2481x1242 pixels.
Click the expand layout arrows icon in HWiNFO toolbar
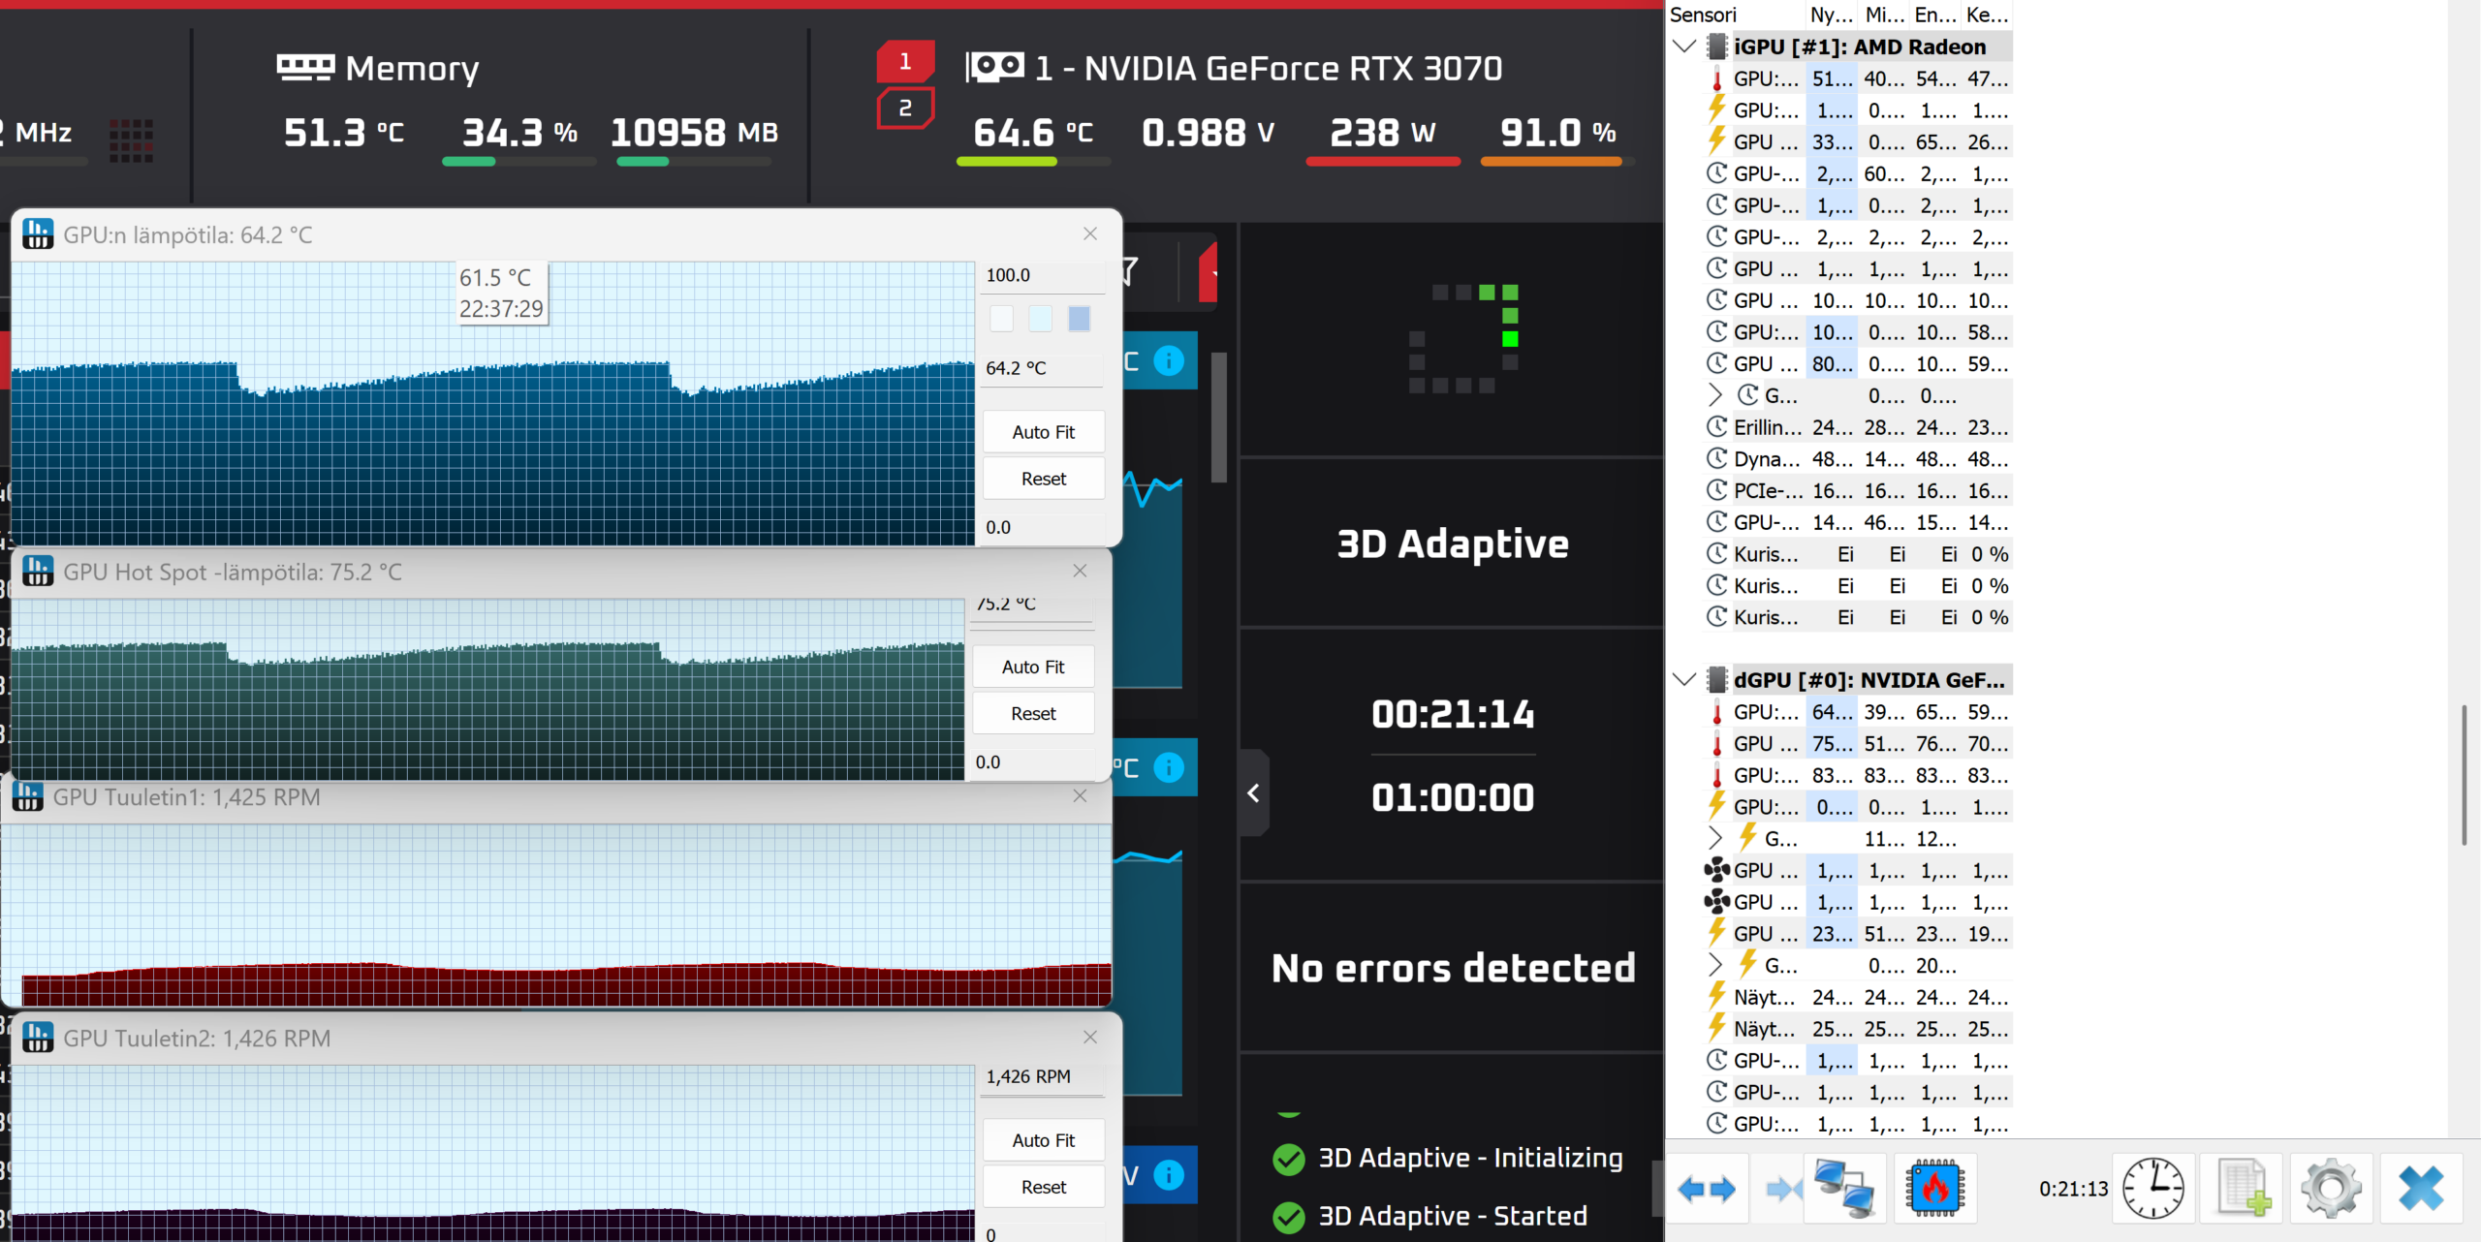click(x=1707, y=1189)
